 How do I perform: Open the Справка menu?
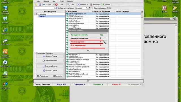pos(70,1)
